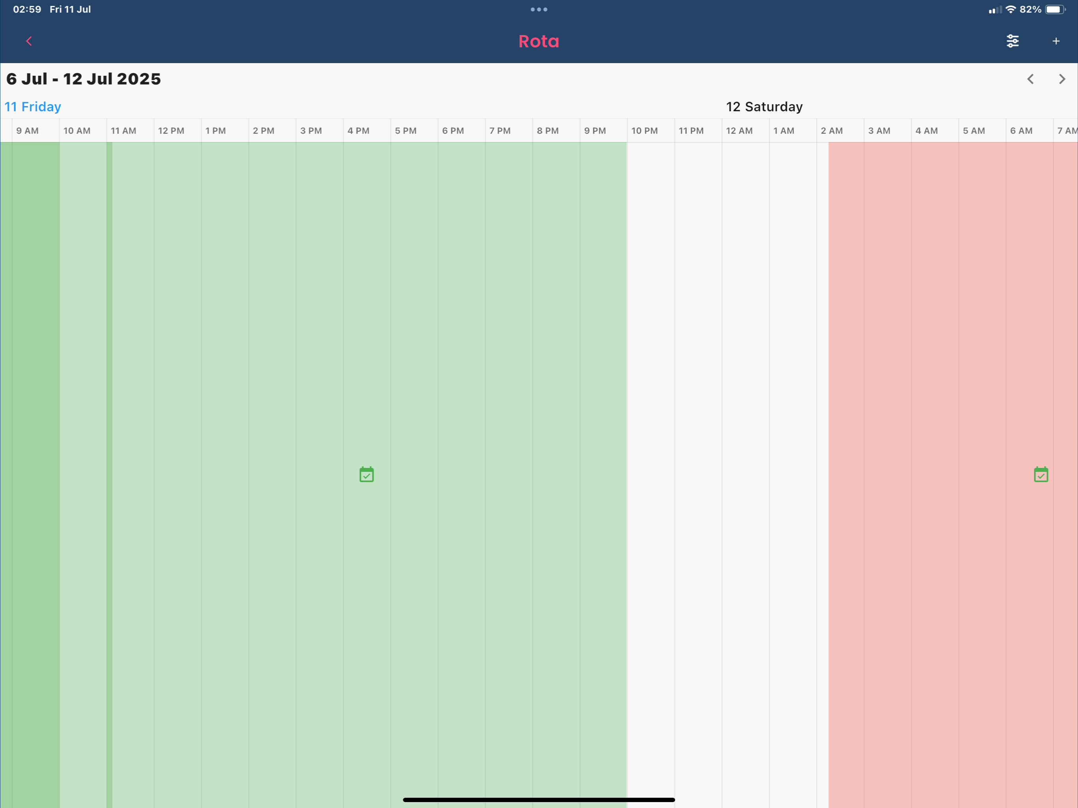The width and height of the screenshot is (1078, 808).
Task: Click the 10 AM time label
Action: (x=77, y=131)
